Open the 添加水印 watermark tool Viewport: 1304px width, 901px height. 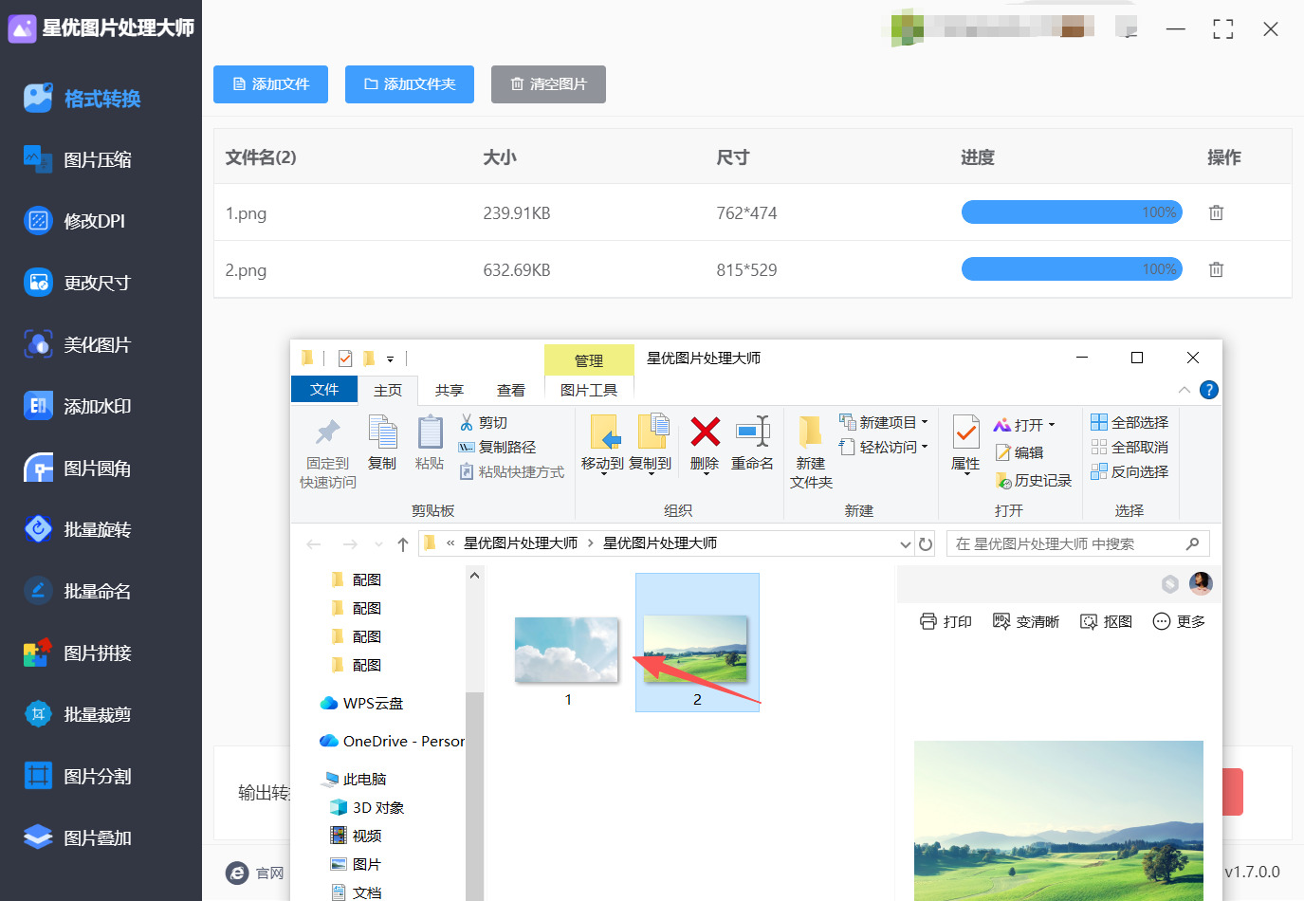pyautogui.click(x=97, y=407)
